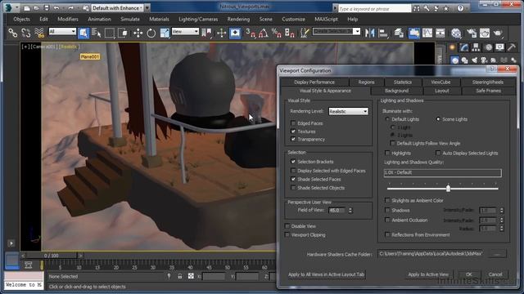Open the Rendering menu
This screenshot has width=524, height=294.
(238, 19)
